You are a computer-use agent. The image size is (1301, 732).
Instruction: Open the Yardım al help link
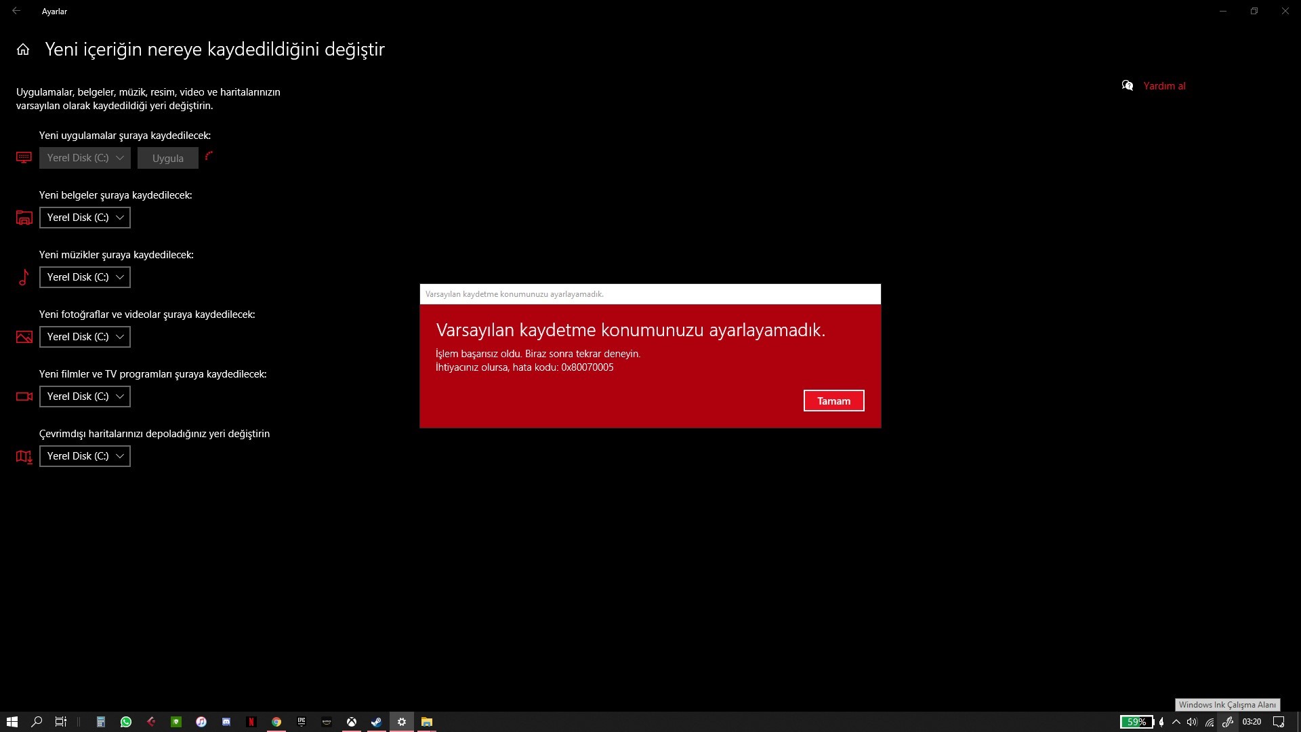click(x=1163, y=86)
